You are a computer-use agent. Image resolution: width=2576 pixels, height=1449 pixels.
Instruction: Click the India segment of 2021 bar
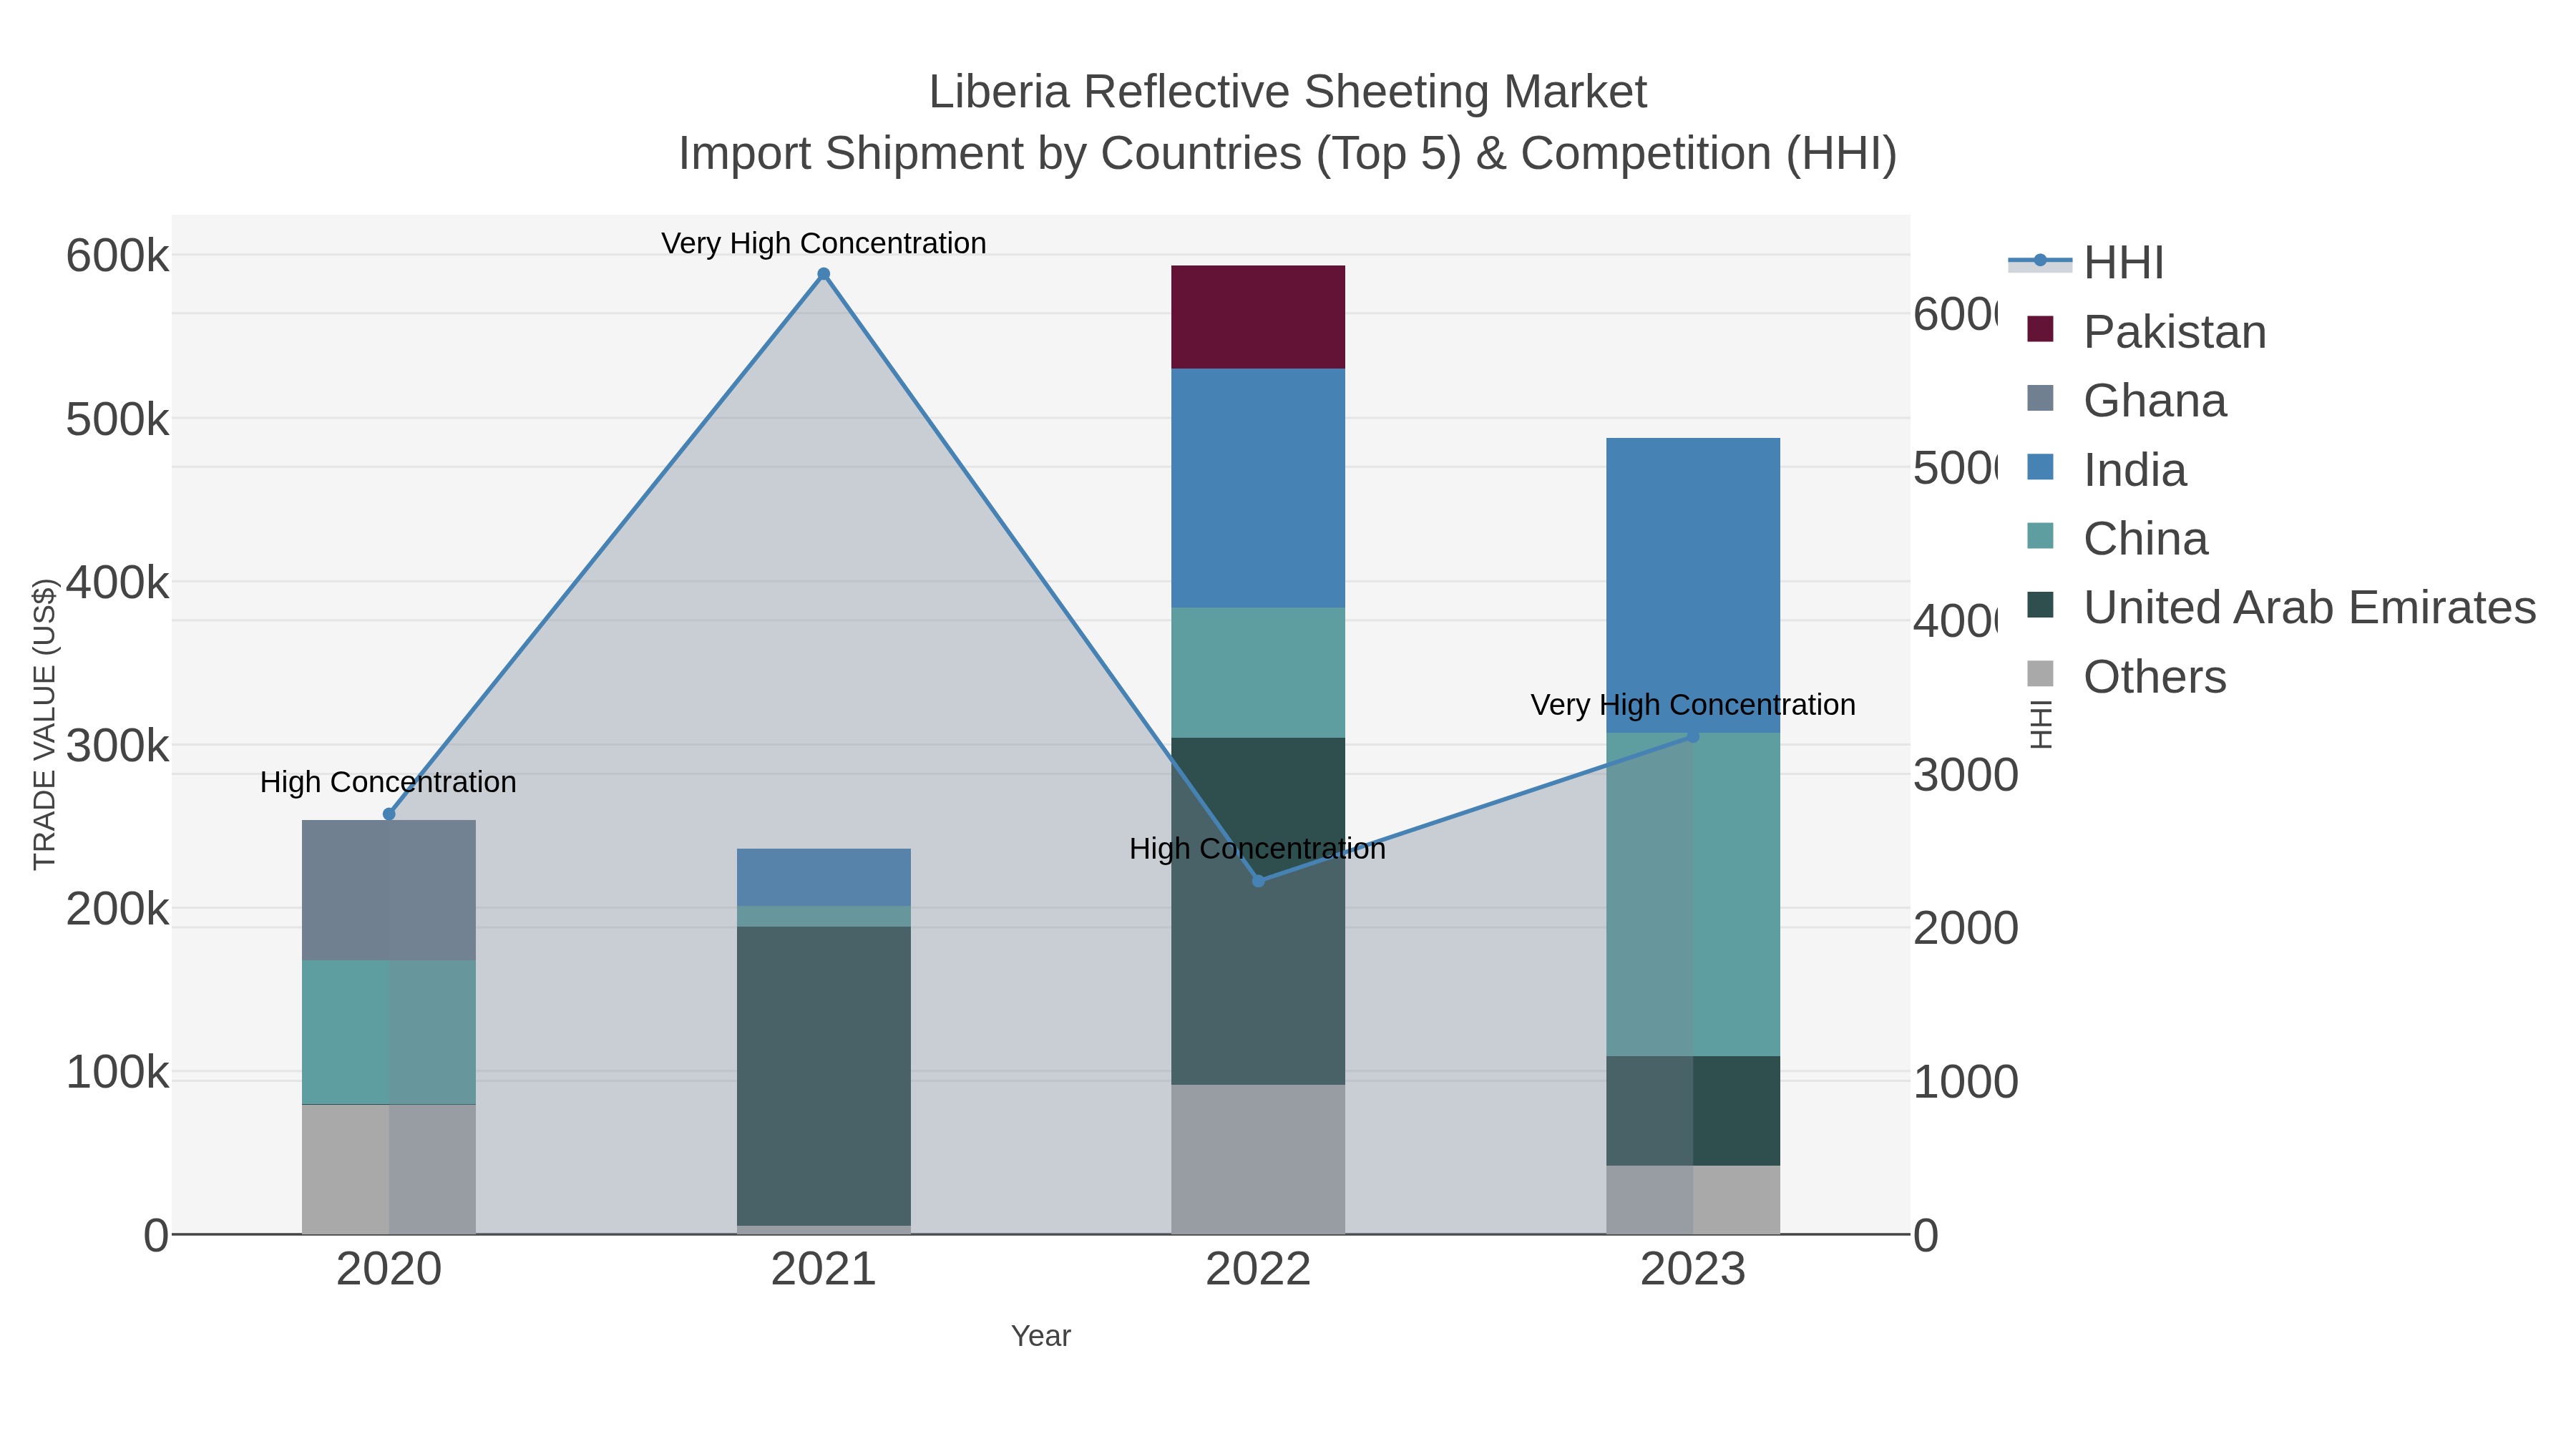click(824, 877)
